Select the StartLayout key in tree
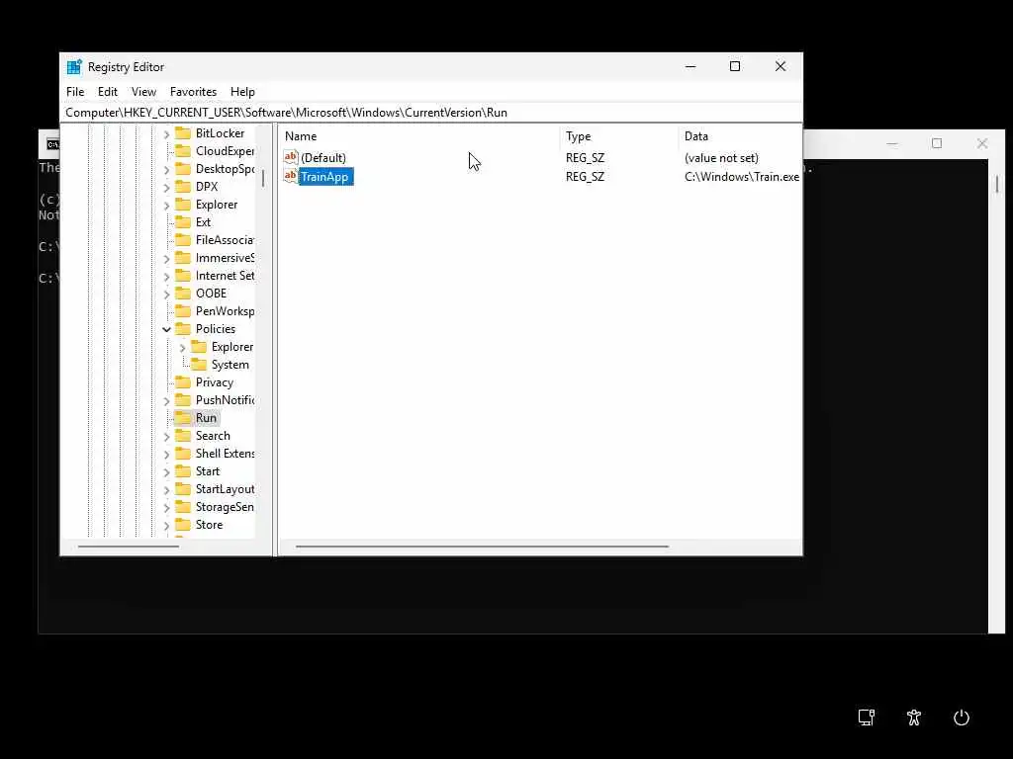The width and height of the screenshot is (1013, 759). [225, 489]
